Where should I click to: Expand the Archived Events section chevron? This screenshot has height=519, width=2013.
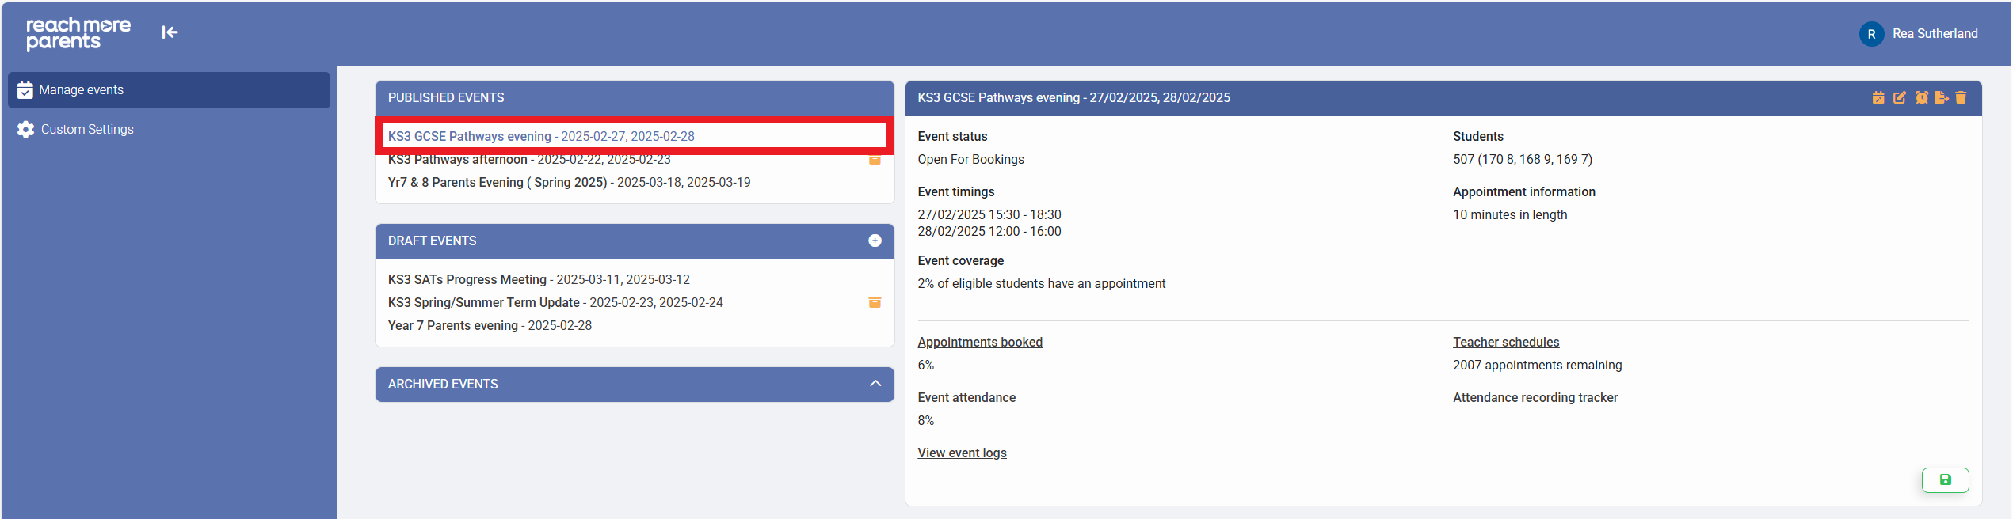(875, 384)
